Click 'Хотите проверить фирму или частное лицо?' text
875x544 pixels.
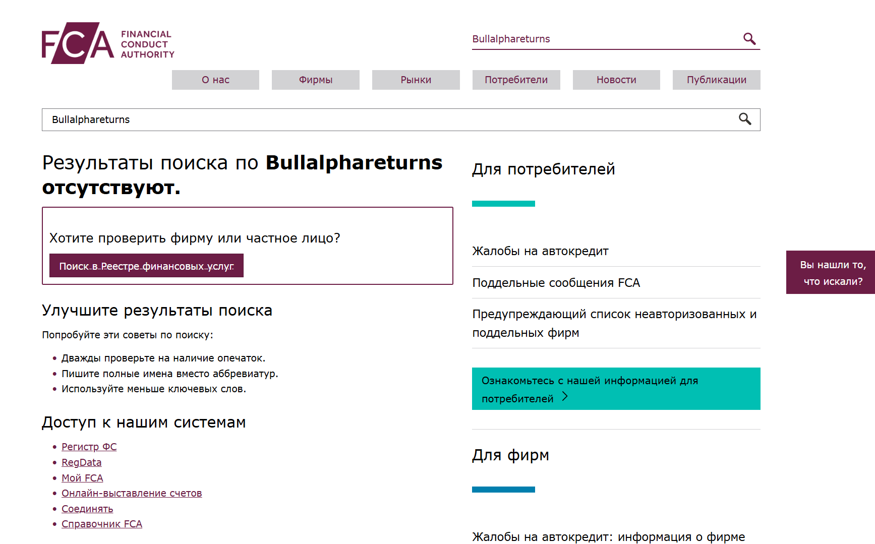click(x=195, y=238)
